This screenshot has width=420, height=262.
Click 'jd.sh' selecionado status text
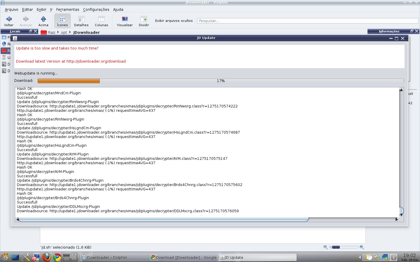coord(66,247)
